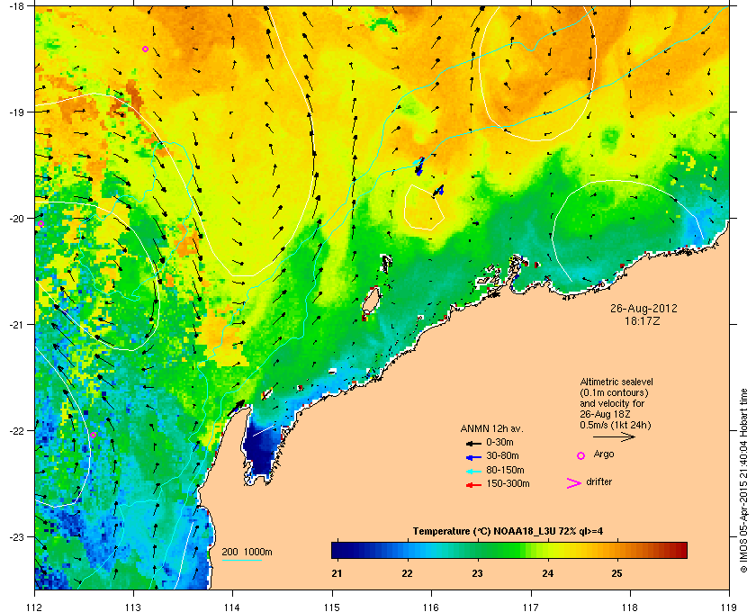The image size is (756, 612).
Task: Click the magenta drifter chevron in legend
Action: click(574, 483)
